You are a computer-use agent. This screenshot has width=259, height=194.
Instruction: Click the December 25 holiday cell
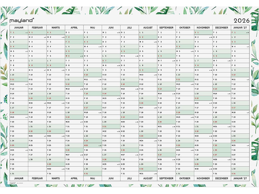tap(222, 145)
